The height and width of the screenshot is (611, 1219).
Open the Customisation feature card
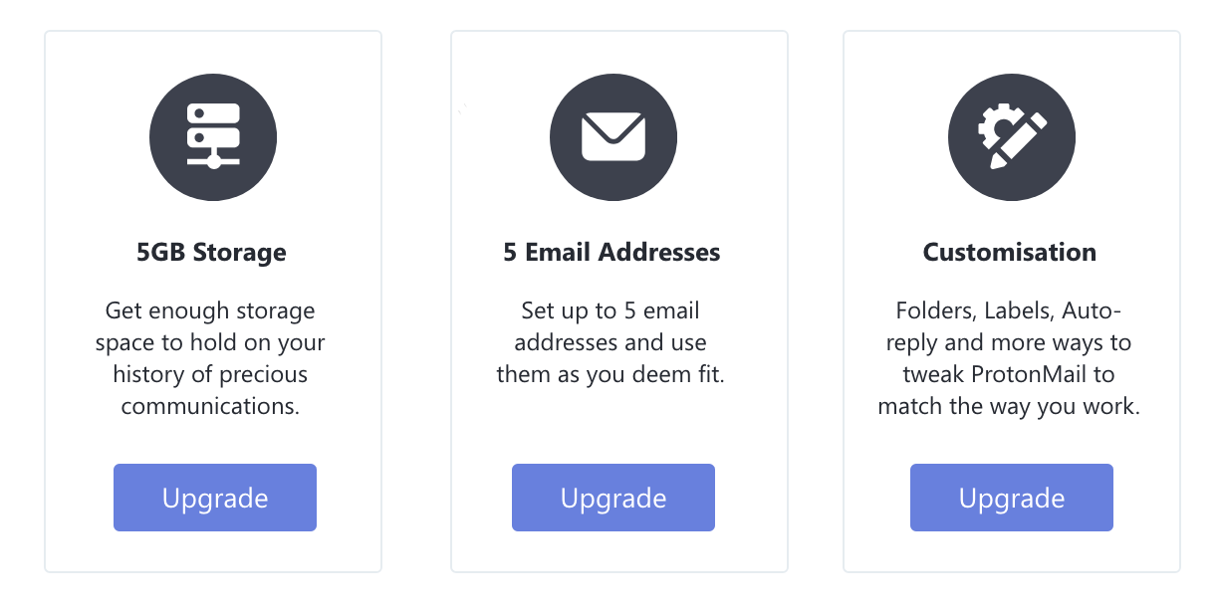[1011, 299]
